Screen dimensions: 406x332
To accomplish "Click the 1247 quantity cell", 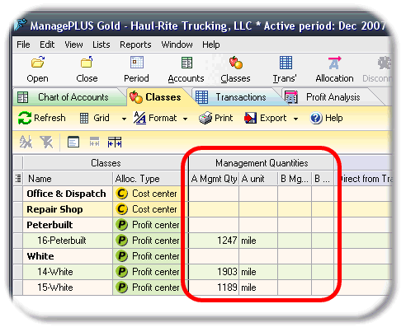I will click(x=214, y=241).
